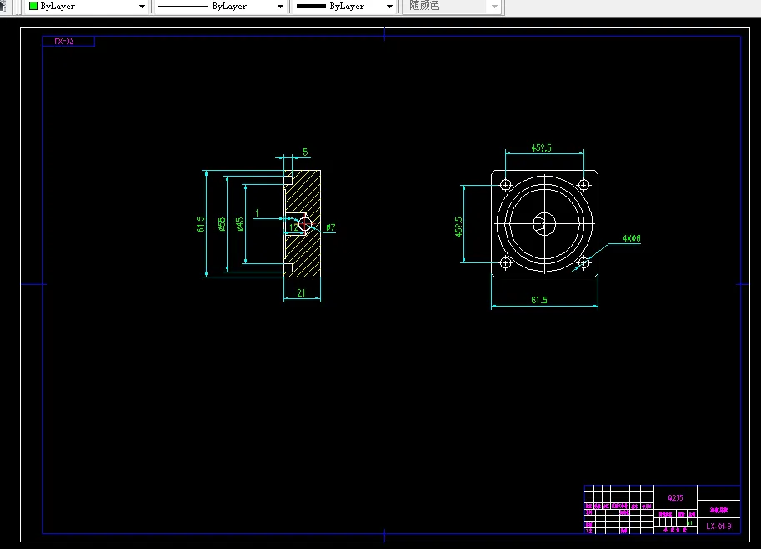Select the '5' dimension above section view

point(305,152)
